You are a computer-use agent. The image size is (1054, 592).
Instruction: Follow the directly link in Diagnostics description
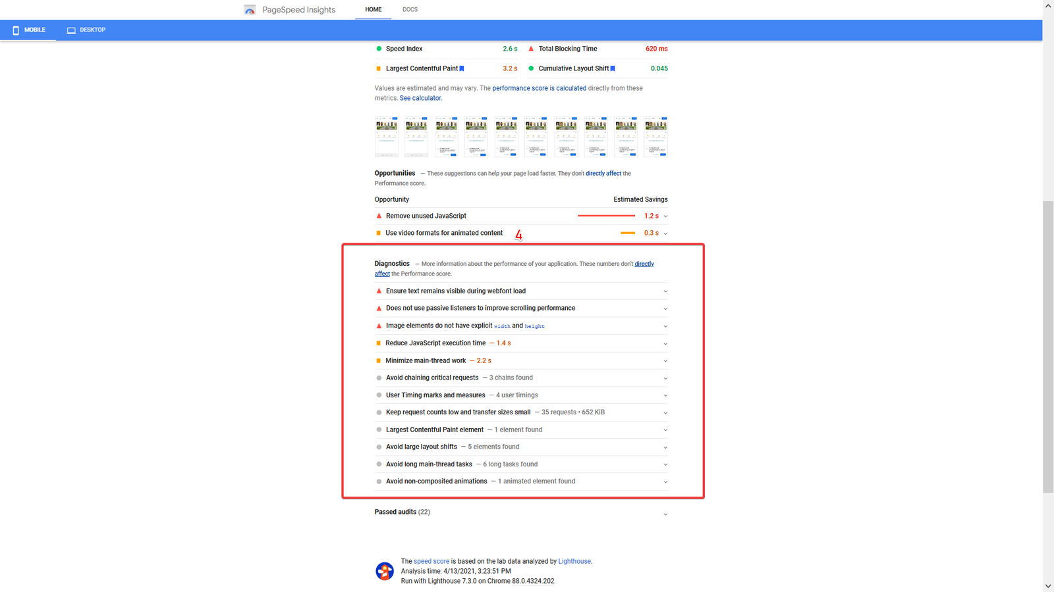point(644,264)
